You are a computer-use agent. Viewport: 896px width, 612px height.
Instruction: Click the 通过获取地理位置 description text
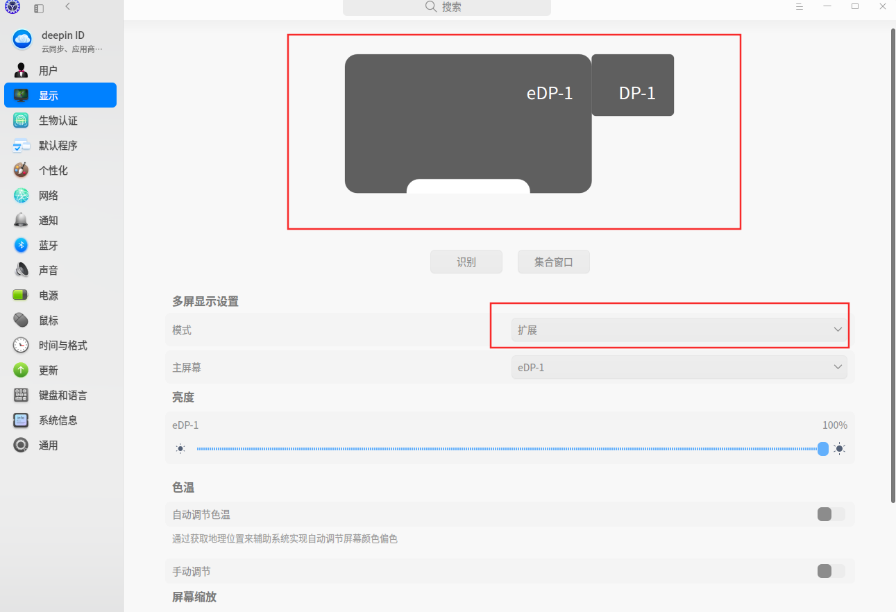(x=285, y=538)
